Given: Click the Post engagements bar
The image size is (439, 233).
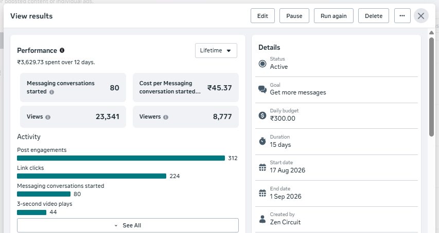Looking at the screenshot, I should coord(121,158).
